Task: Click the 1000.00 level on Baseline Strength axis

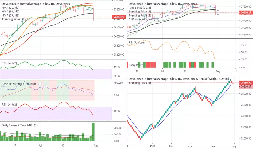Action: (x=118, y=83)
